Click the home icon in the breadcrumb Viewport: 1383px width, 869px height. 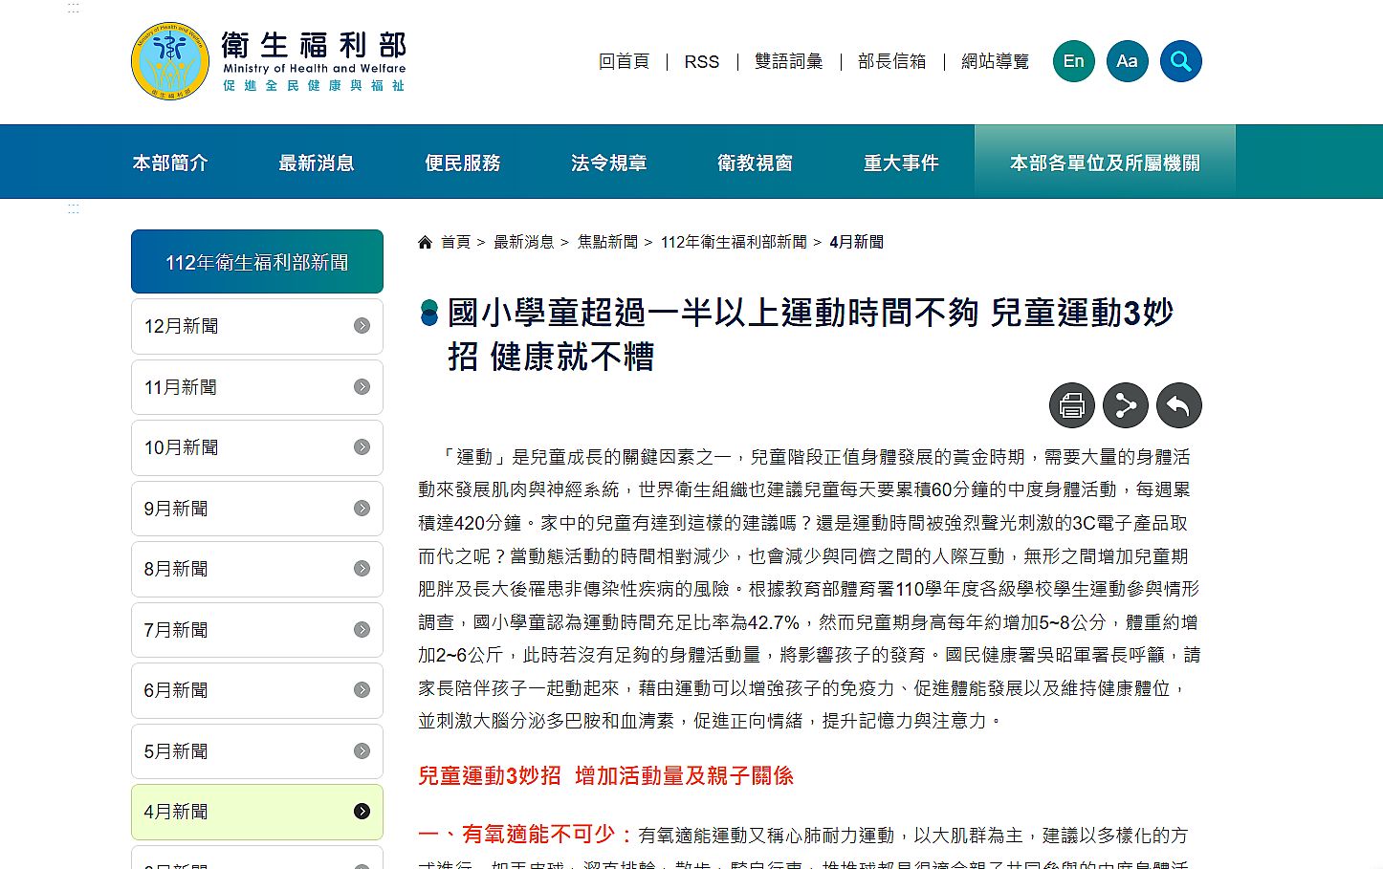[426, 243]
